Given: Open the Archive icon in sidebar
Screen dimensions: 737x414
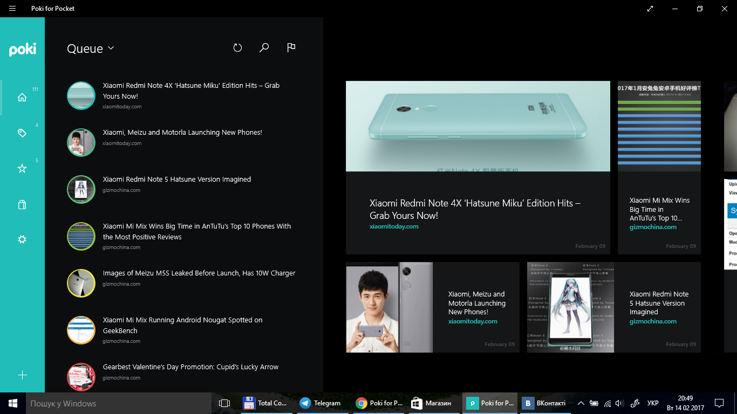Looking at the screenshot, I should pyautogui.click(x=22, y=204).
